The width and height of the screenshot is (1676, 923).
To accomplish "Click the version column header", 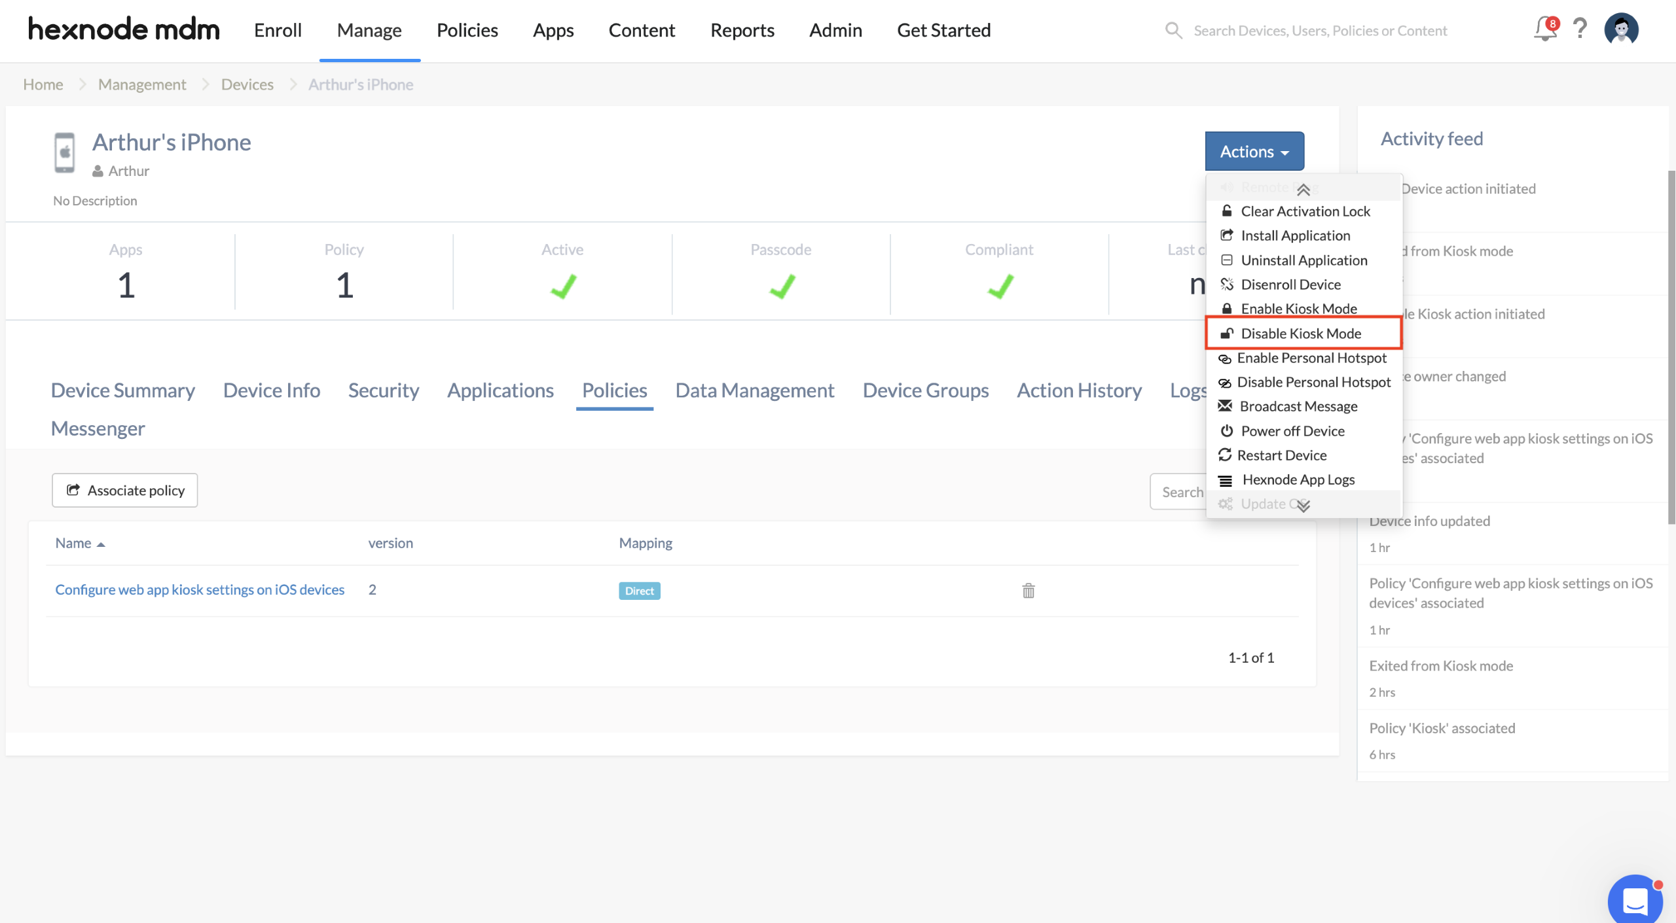I will [390, 543].
